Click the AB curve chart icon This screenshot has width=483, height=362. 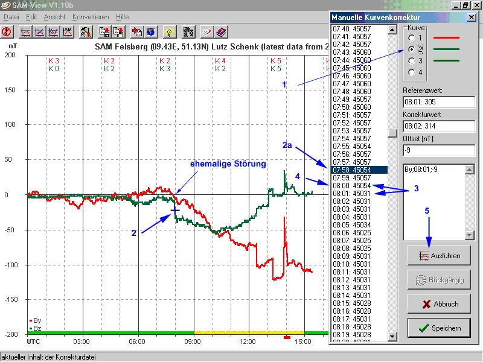[68, 32]
